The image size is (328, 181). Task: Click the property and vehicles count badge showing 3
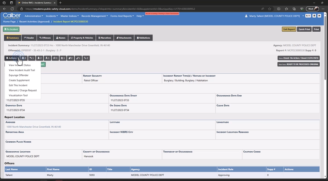55,58
